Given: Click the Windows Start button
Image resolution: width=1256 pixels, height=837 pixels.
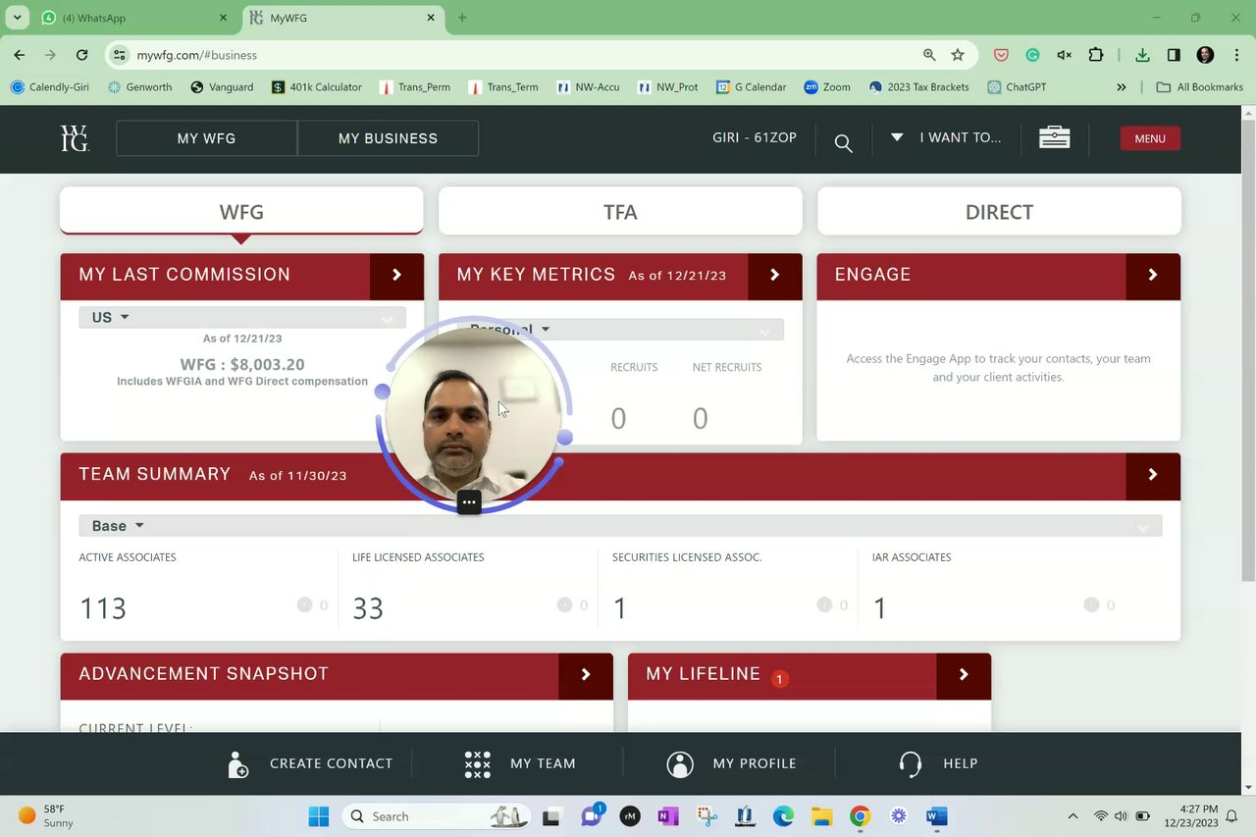Looking at the screenshot, I should (319, 816).
